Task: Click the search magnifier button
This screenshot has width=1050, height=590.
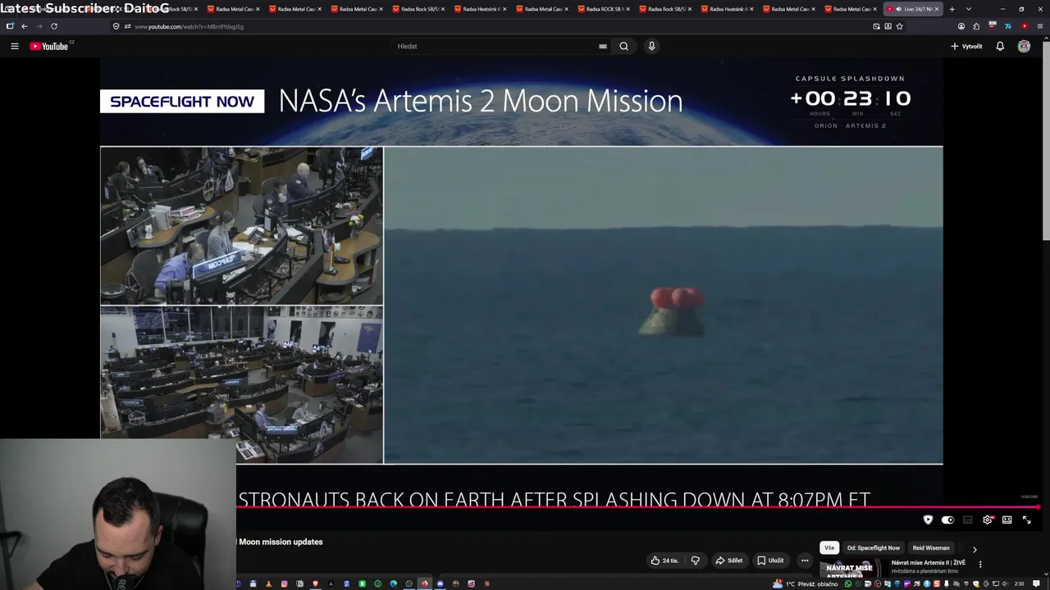Action: pyautogui.click(x=623, y=46)
